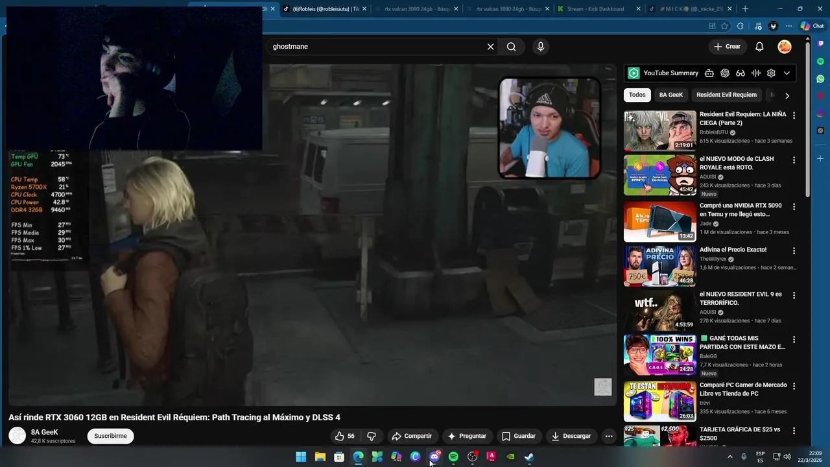Select the Todos filter chip
The image size is (830, 467).
(637, 95)
